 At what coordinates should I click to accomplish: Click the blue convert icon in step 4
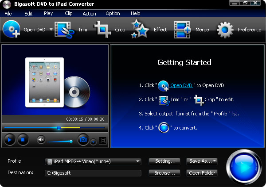click(164, 127)
